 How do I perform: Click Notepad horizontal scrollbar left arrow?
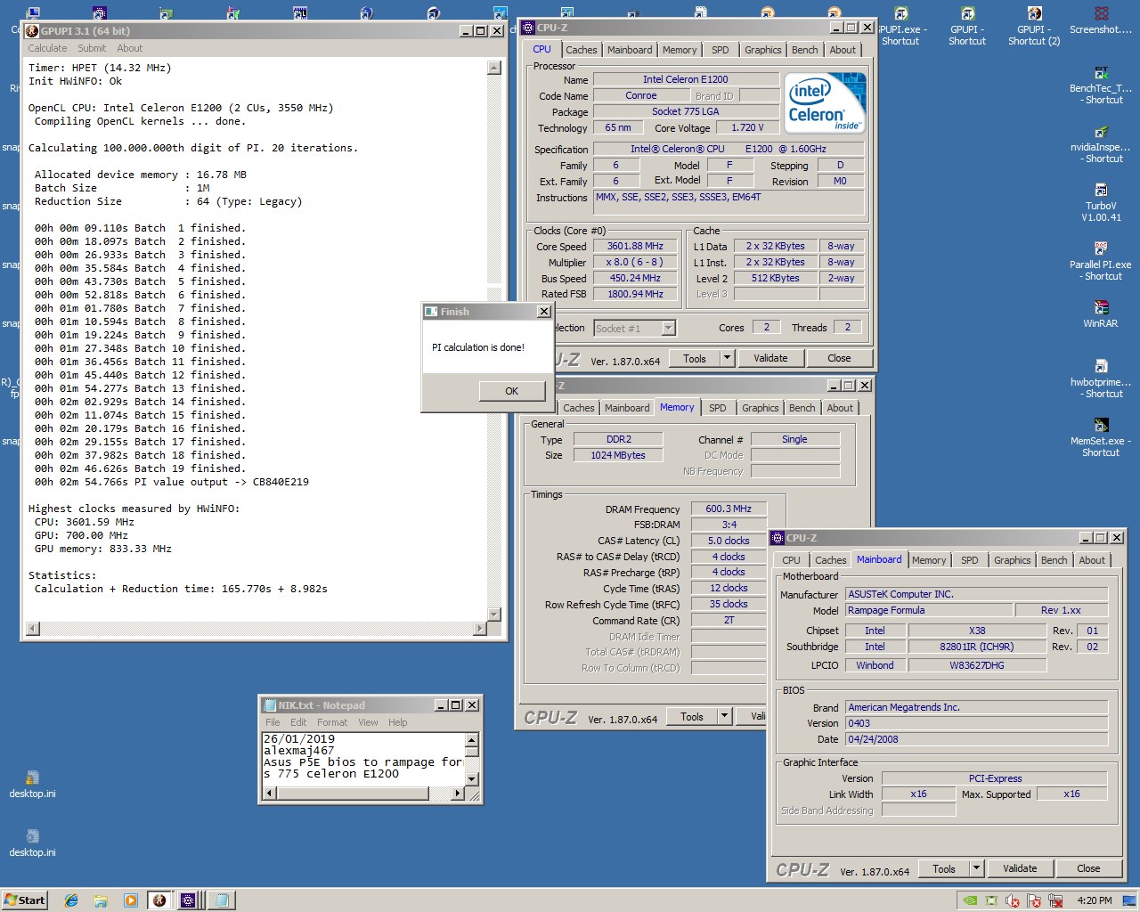tap(267, 793)
